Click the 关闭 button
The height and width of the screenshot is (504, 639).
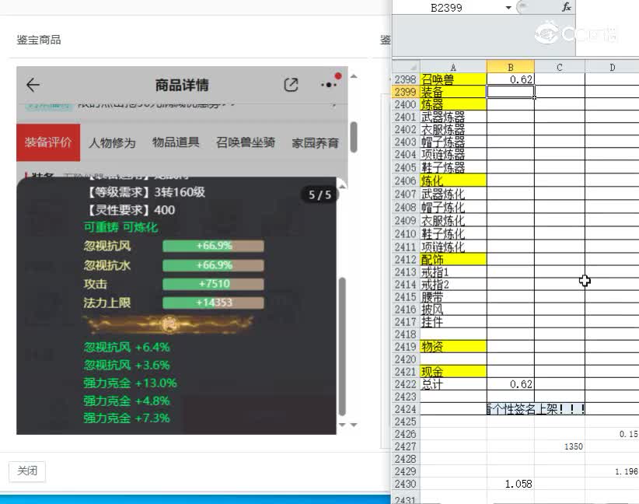click(27, 471)
